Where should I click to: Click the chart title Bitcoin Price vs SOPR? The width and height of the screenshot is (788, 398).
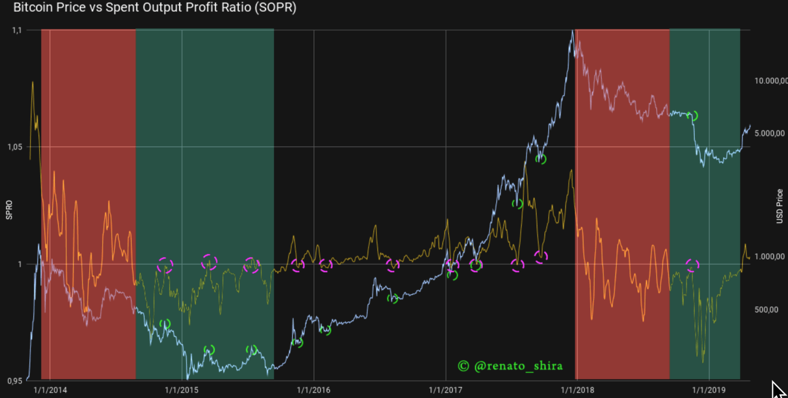155,8
